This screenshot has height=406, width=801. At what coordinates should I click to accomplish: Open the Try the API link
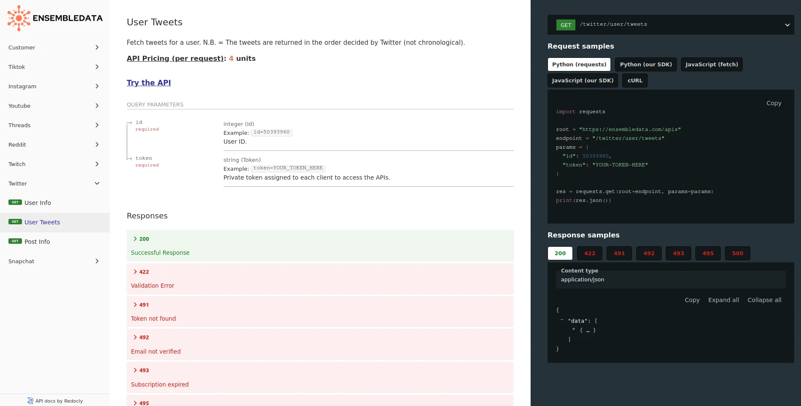coord(149,83)
